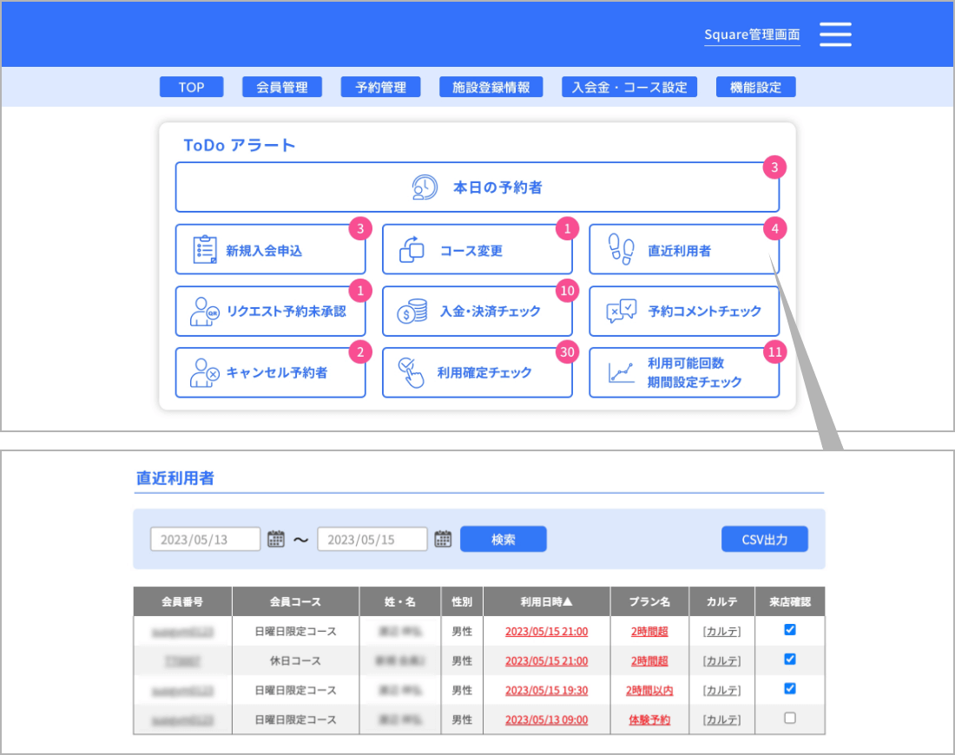Click the コース変更 swap icon
Viewport: 955px width, 755px height.
412,250
